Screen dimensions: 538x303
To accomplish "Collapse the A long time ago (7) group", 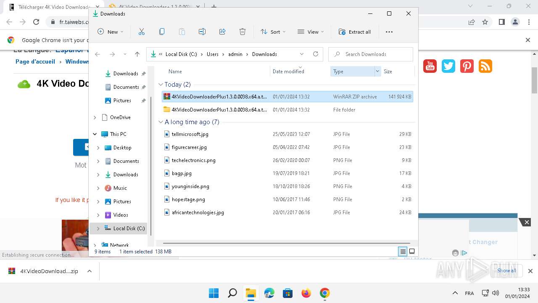I will coord(161,122).
